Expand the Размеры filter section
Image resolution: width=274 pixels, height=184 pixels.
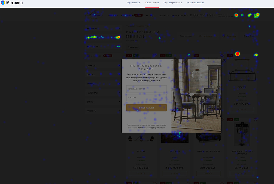(103, 111)
